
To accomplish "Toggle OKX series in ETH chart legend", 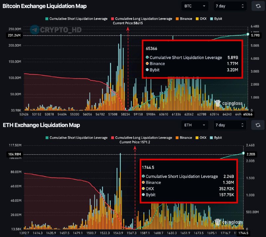I will 201,138.
